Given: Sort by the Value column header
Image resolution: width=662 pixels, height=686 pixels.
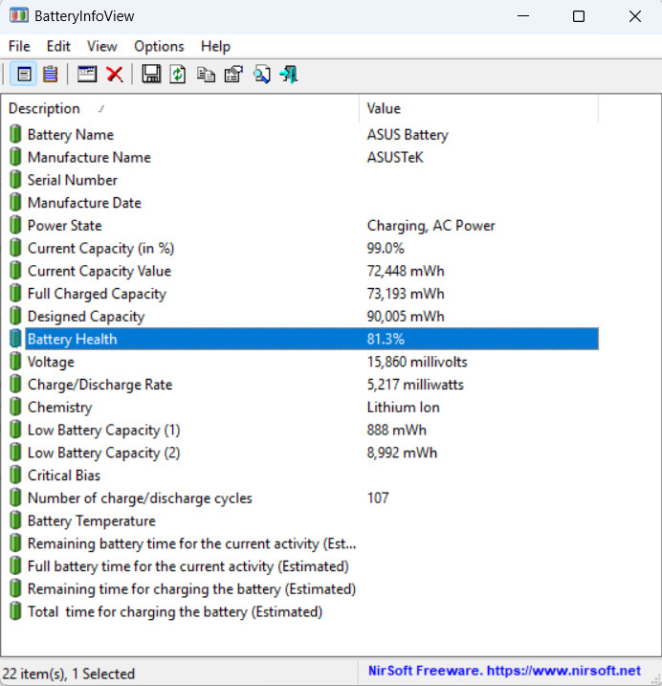Looking at the screenshot, I should pyautogui.click(x=478, y=108).
